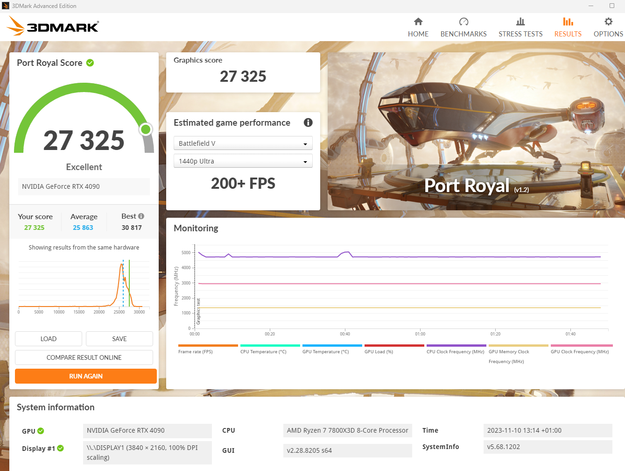Switch to RESULTS tab
625x471 pixels.
pos(568,28)
